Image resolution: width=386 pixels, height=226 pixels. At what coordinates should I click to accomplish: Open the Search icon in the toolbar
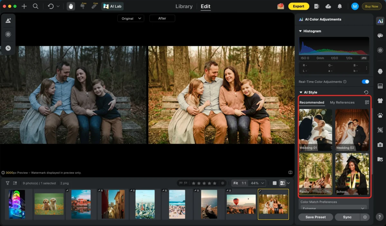coord(36,6)
